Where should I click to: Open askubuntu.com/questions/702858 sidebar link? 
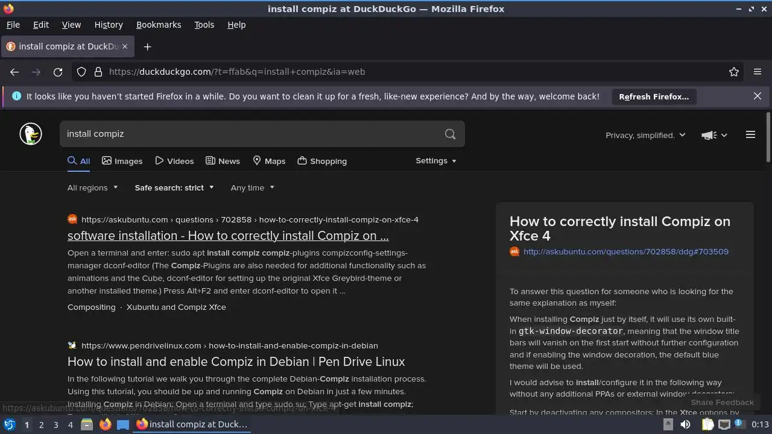[626, 252]
